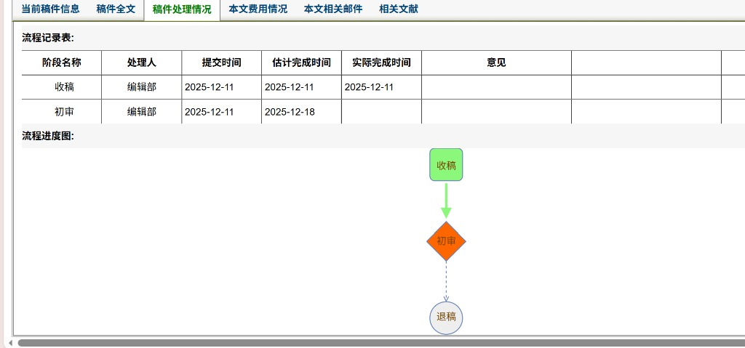Select the 稿件处理情况 tab

coord(182,10)
